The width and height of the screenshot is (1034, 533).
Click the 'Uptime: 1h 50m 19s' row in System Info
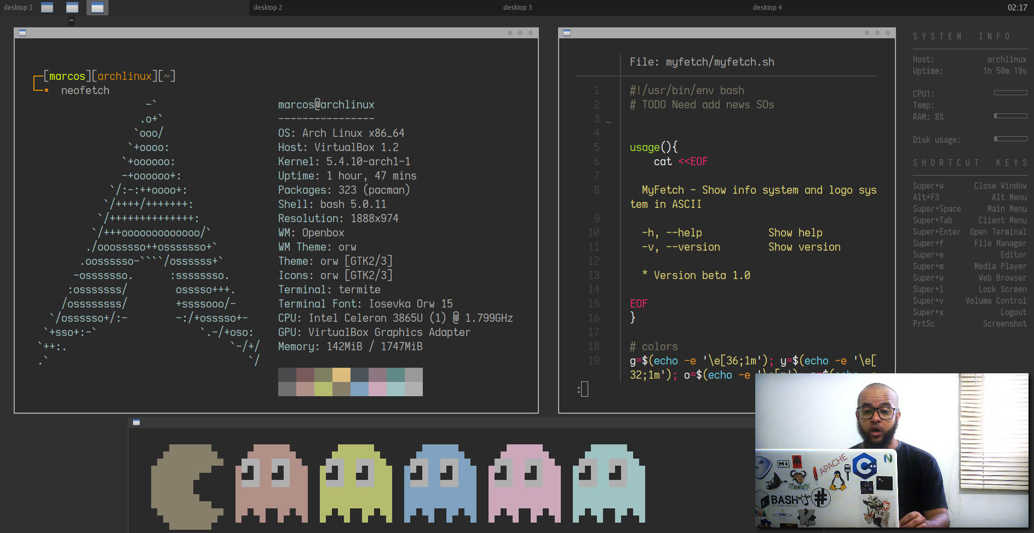[x=970, y=71]
